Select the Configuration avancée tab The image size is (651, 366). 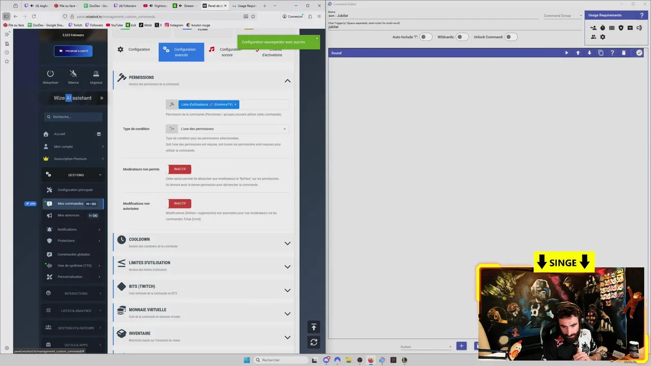click(x=181, y=52)
